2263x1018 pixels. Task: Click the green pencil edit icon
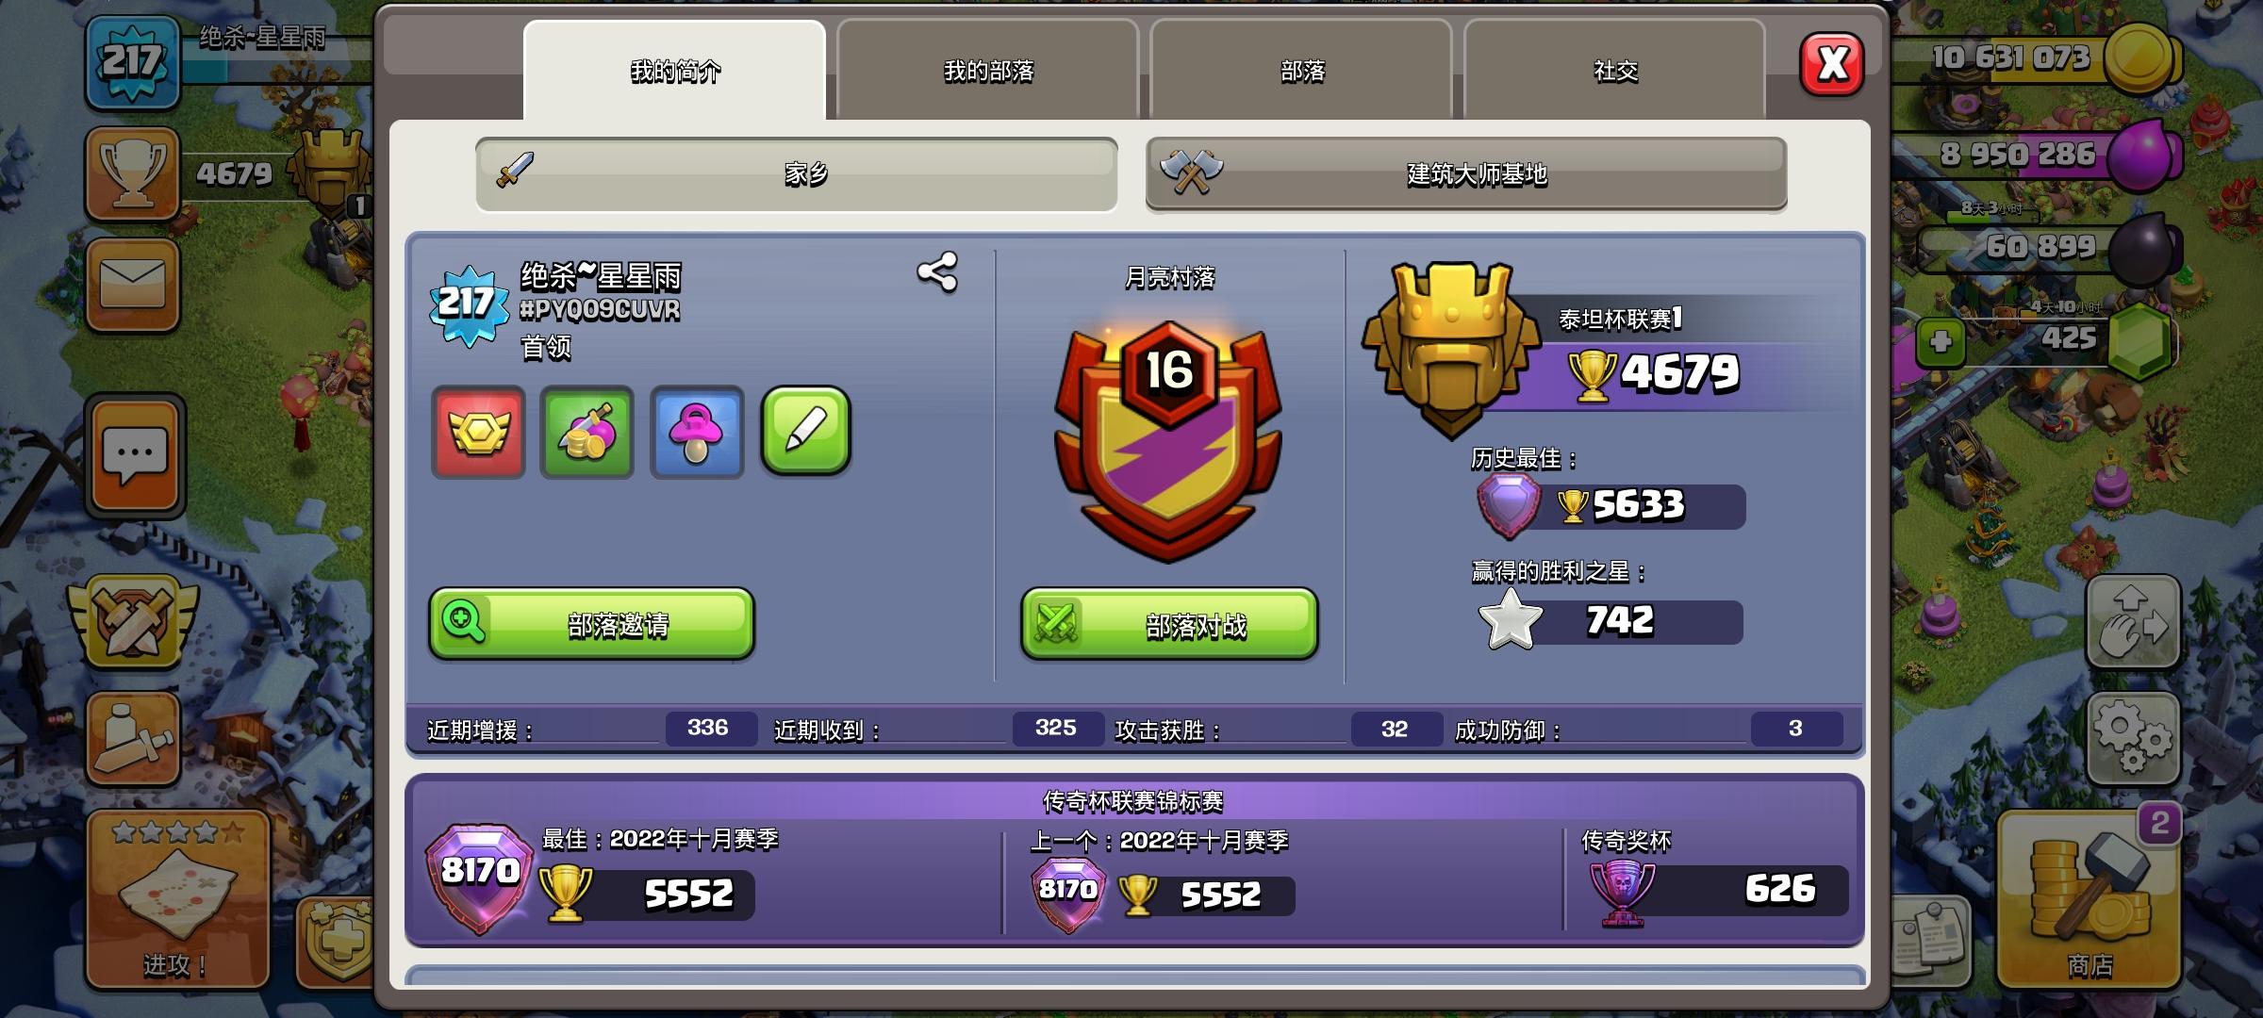point(806,431)
